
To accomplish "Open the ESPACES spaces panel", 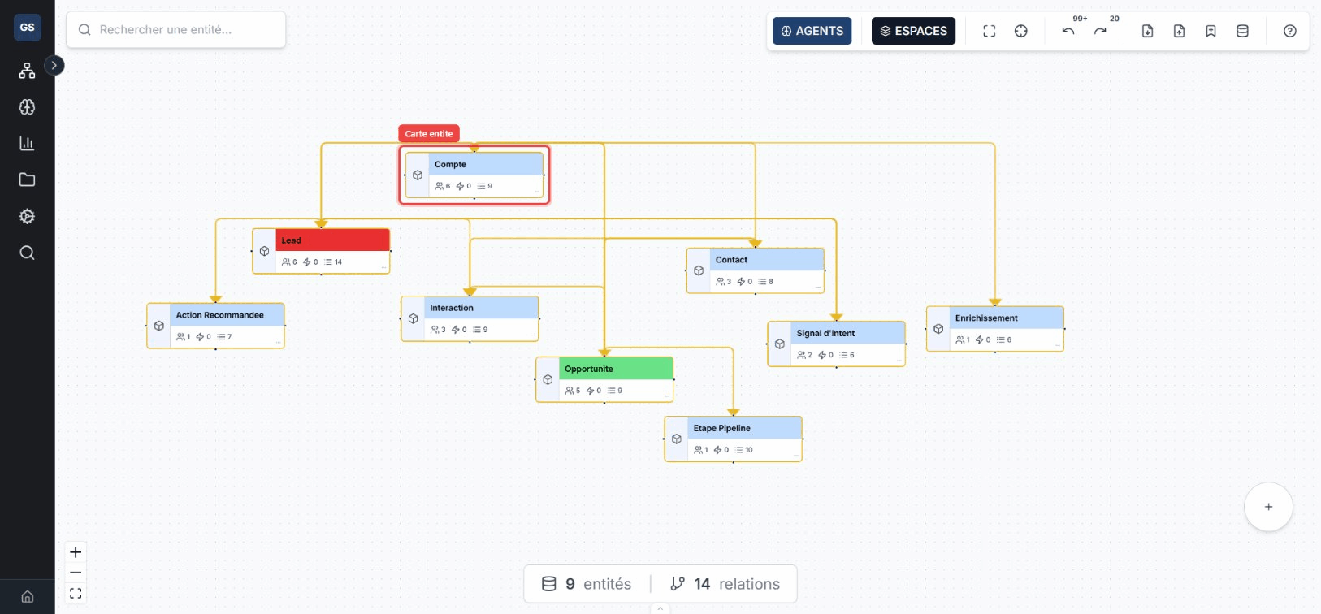I will 913,31.
